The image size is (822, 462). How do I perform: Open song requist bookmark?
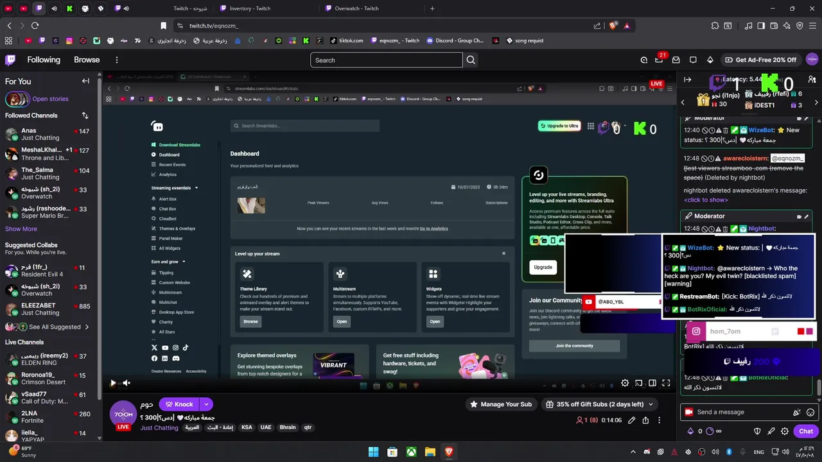click(525, 40)
